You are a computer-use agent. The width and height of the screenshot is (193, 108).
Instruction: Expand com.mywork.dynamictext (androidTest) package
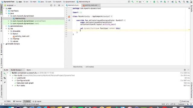pyautogui.click(x=9, y=21)
